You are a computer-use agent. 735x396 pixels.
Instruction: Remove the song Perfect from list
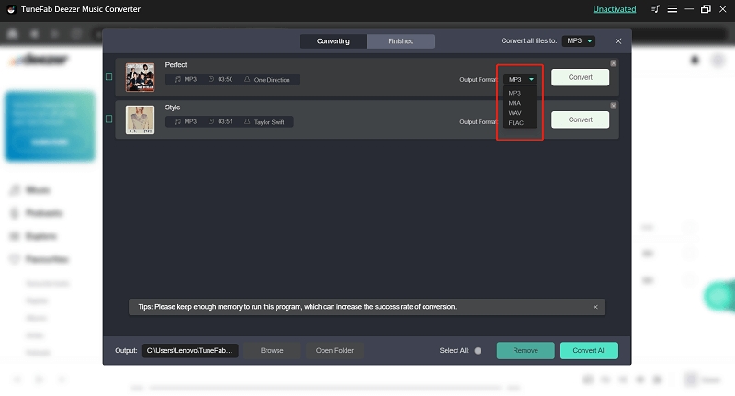click(x=614, y=63)
